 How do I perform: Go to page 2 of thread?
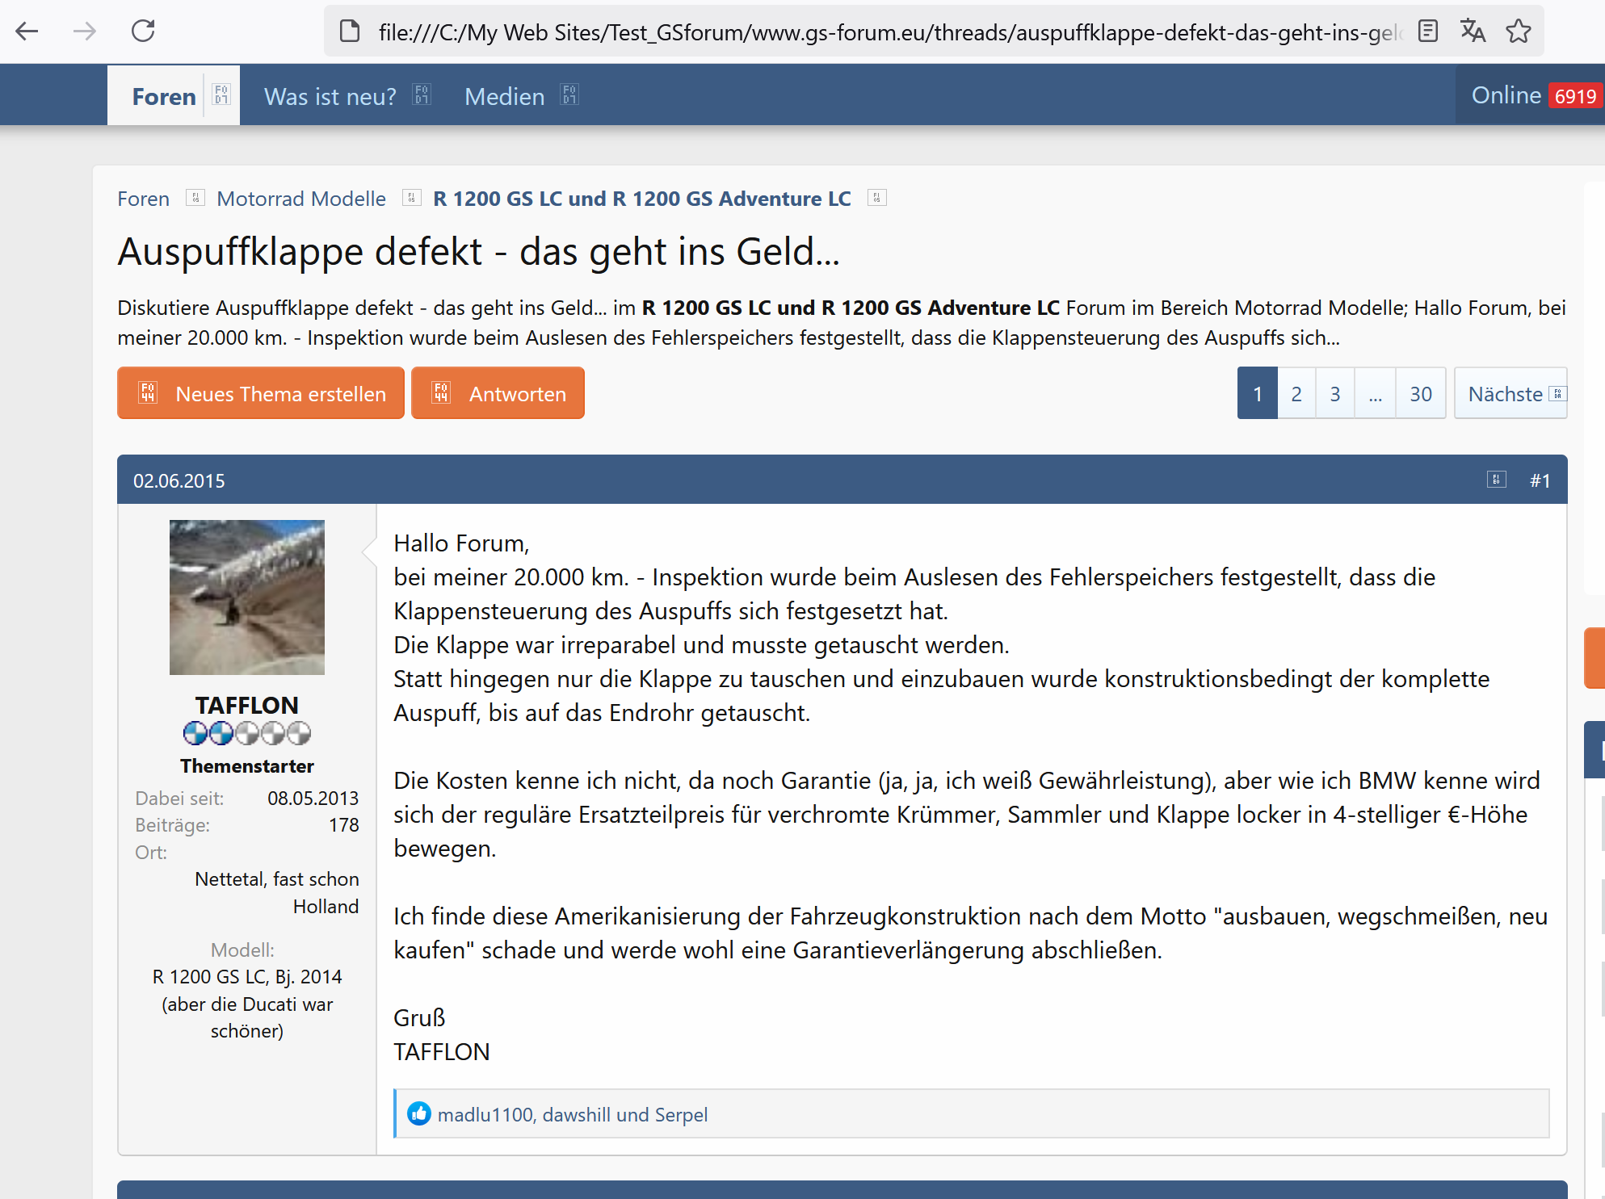click(1296, 393)
